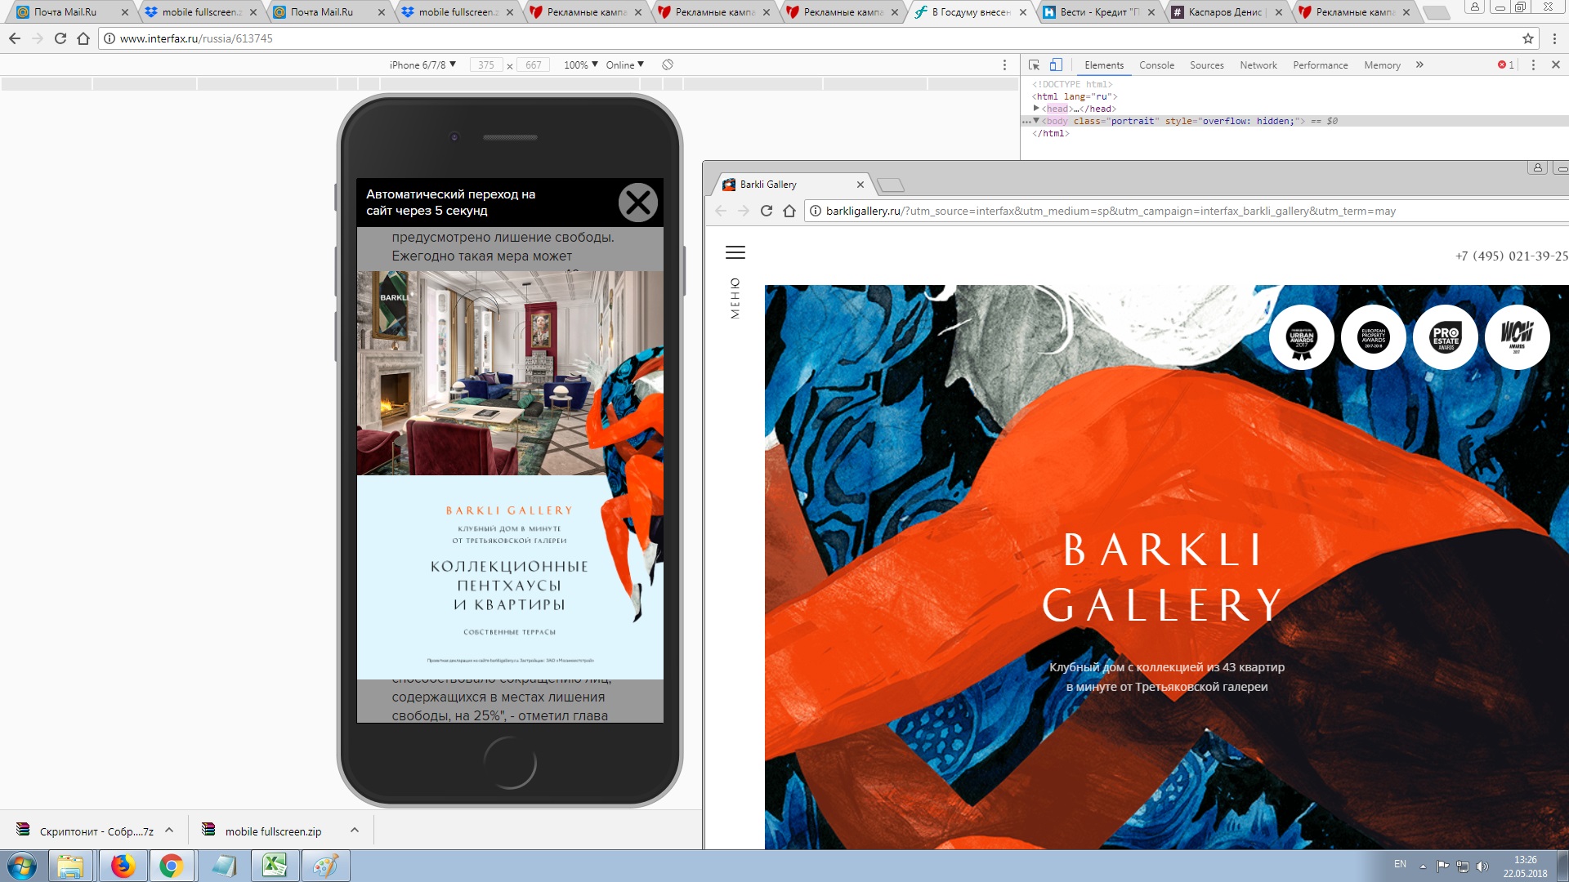Switch to Каспаров Денис browser tab
The image size is (1569, 882).
point(1226,12)
